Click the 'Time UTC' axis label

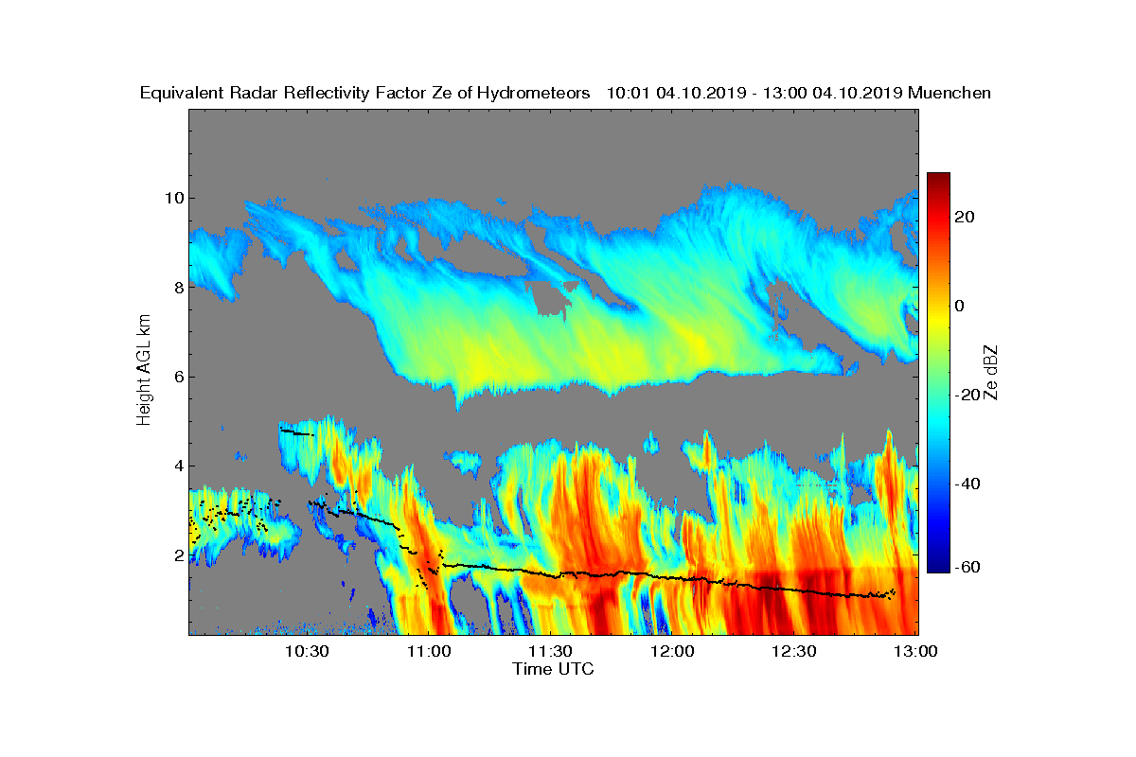pyautogui.click(x=554, y=669)
